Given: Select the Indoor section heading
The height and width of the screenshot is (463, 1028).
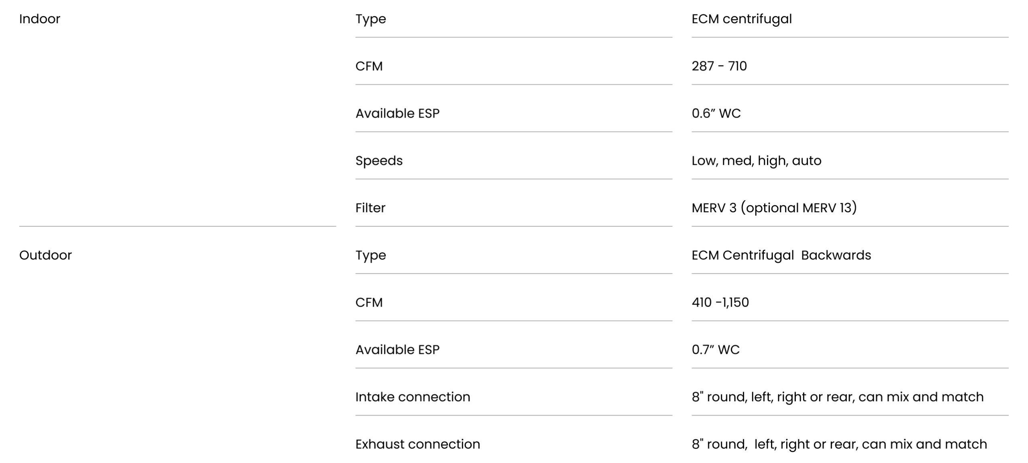Looking at the screenshot, I should [x=39, y=19].
